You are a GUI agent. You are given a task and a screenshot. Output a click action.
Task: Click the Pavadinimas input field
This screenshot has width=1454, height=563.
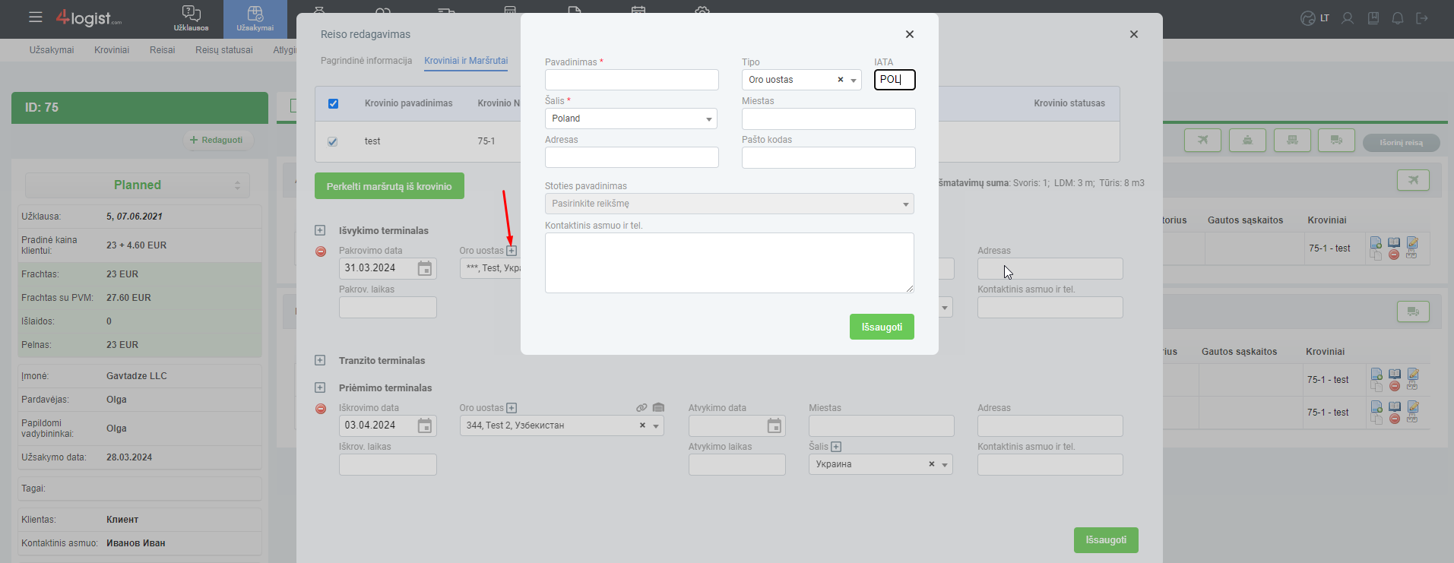click(x=632, y=80)
